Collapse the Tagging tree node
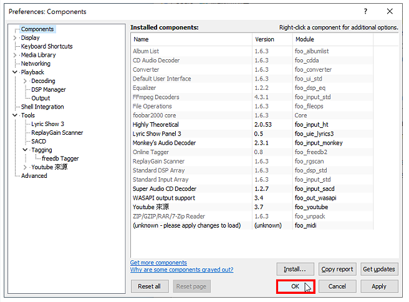 (25, 150)
